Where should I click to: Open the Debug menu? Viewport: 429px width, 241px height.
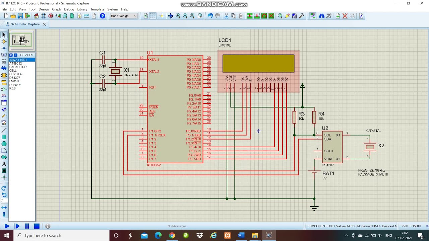click(69, 9)
